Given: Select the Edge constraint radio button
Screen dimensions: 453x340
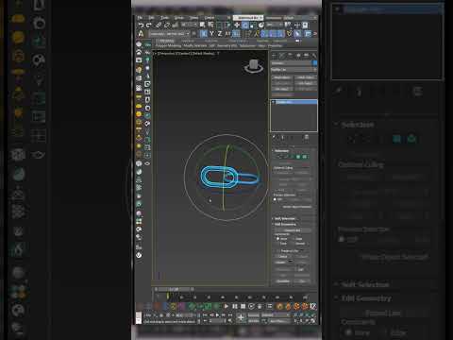Looking at the screenshot, I should (296, 239).
